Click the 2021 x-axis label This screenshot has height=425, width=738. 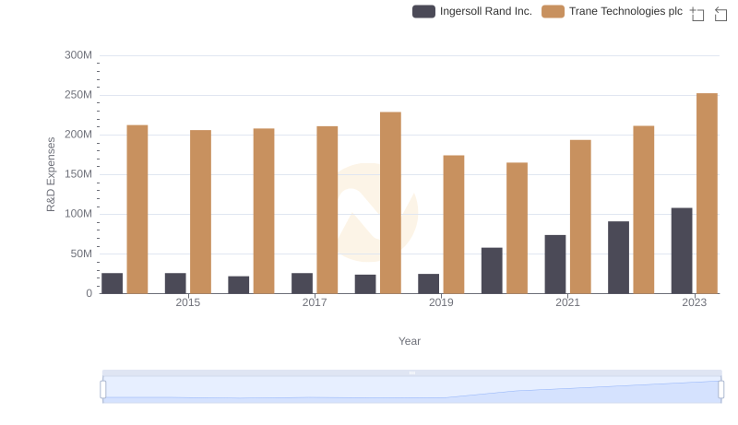[567, 302]
